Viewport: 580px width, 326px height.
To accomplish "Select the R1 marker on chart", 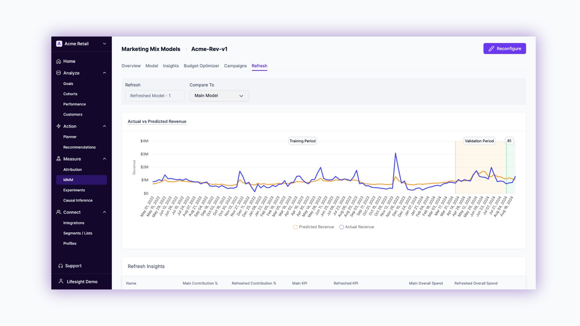I will tap(509, 141).
